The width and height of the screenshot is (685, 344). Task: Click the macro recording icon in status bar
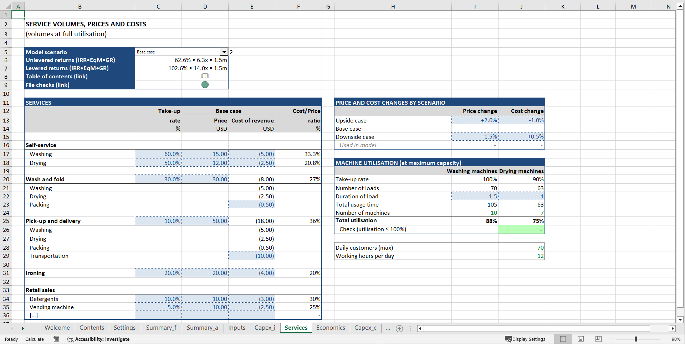pyautogui.click(x=56, y=339)
